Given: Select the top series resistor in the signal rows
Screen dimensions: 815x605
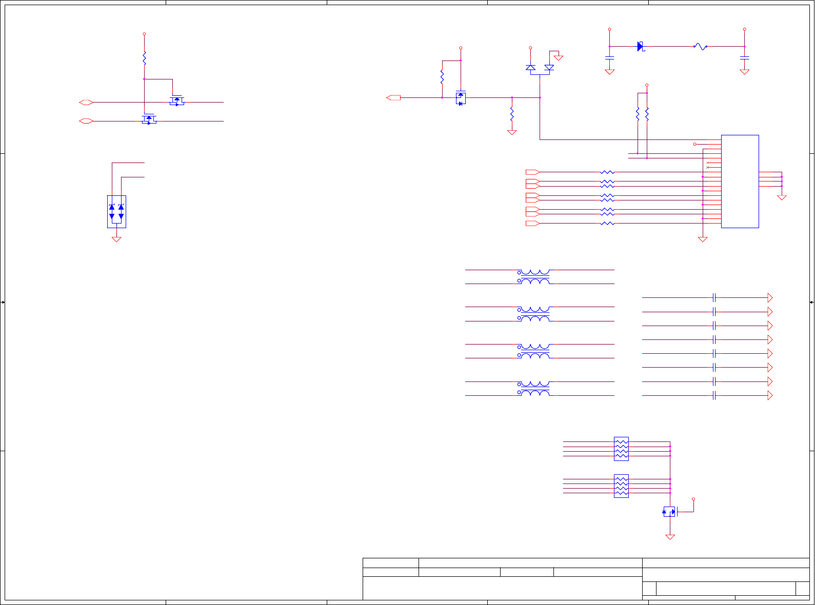Looking at the screenshot, I should tap(607, 172).
